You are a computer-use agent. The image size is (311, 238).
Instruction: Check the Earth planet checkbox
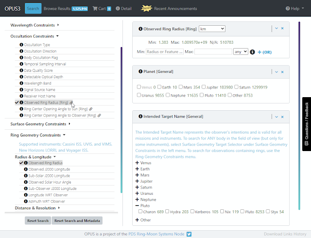159,87
